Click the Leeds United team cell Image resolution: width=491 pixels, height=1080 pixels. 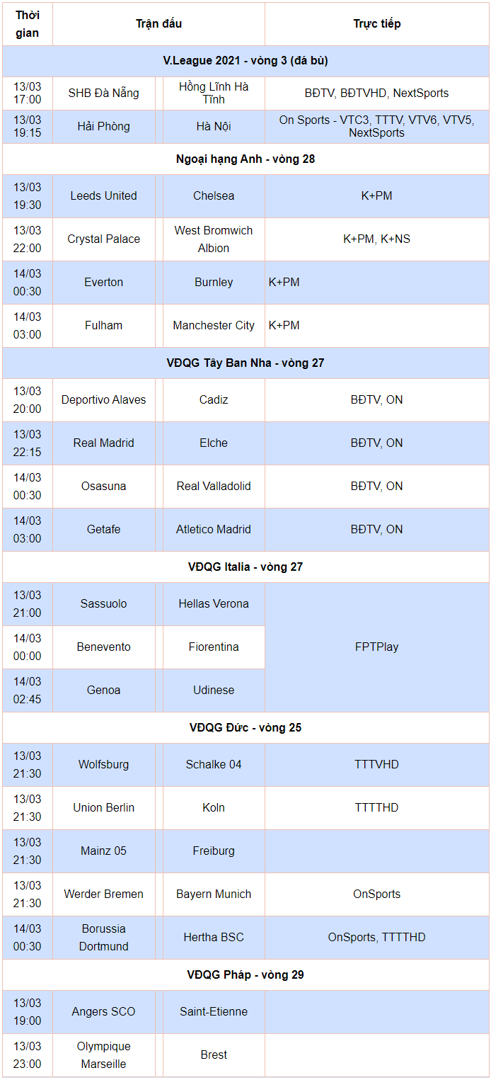(x=103, y=196)
